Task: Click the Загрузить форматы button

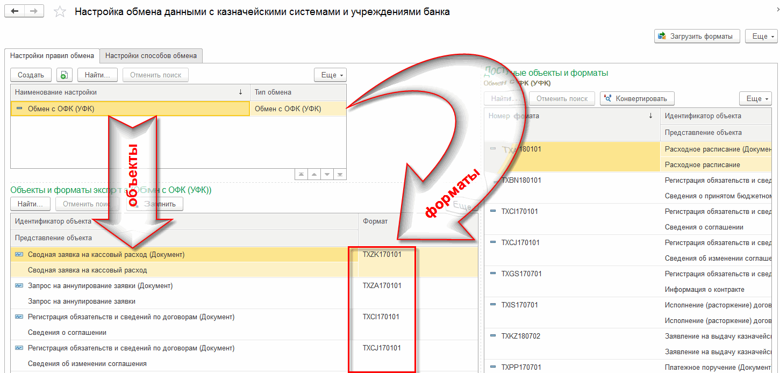Action: [697, 36]
